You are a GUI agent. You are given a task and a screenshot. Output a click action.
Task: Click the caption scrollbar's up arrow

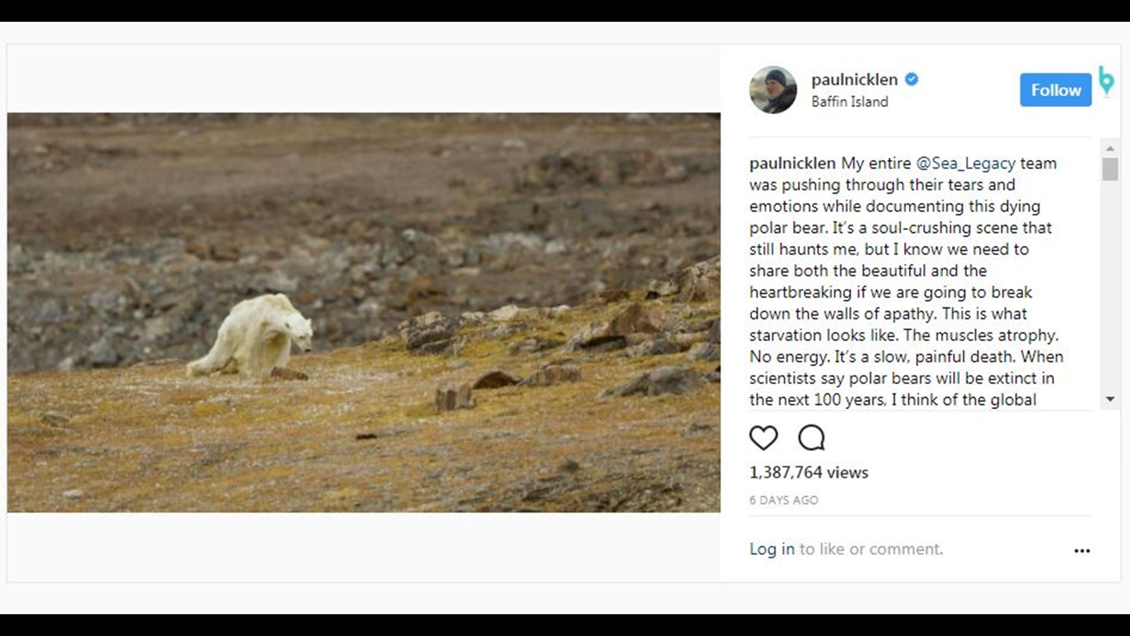[1111, 149]
